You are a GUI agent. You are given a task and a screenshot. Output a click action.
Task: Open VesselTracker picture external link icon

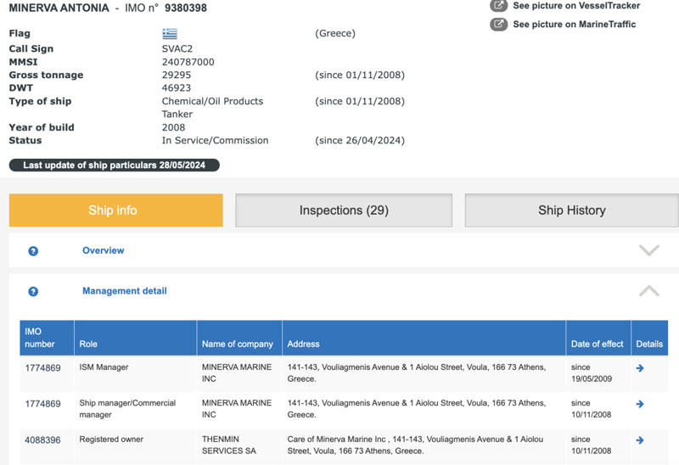tap(498, 5)
